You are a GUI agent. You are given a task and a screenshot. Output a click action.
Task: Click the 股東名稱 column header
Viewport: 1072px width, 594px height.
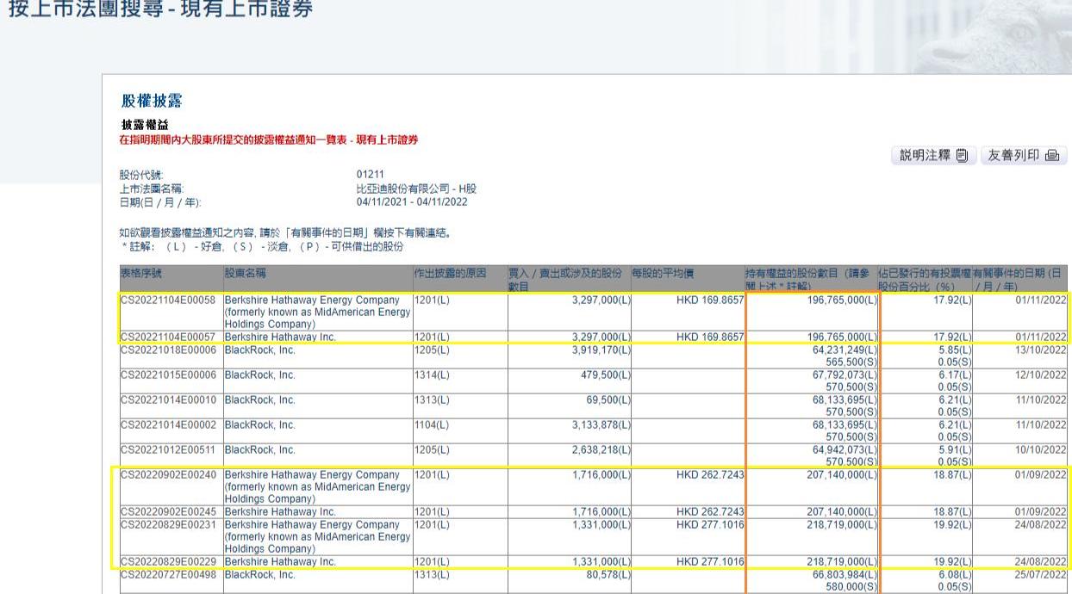[246, 274]
